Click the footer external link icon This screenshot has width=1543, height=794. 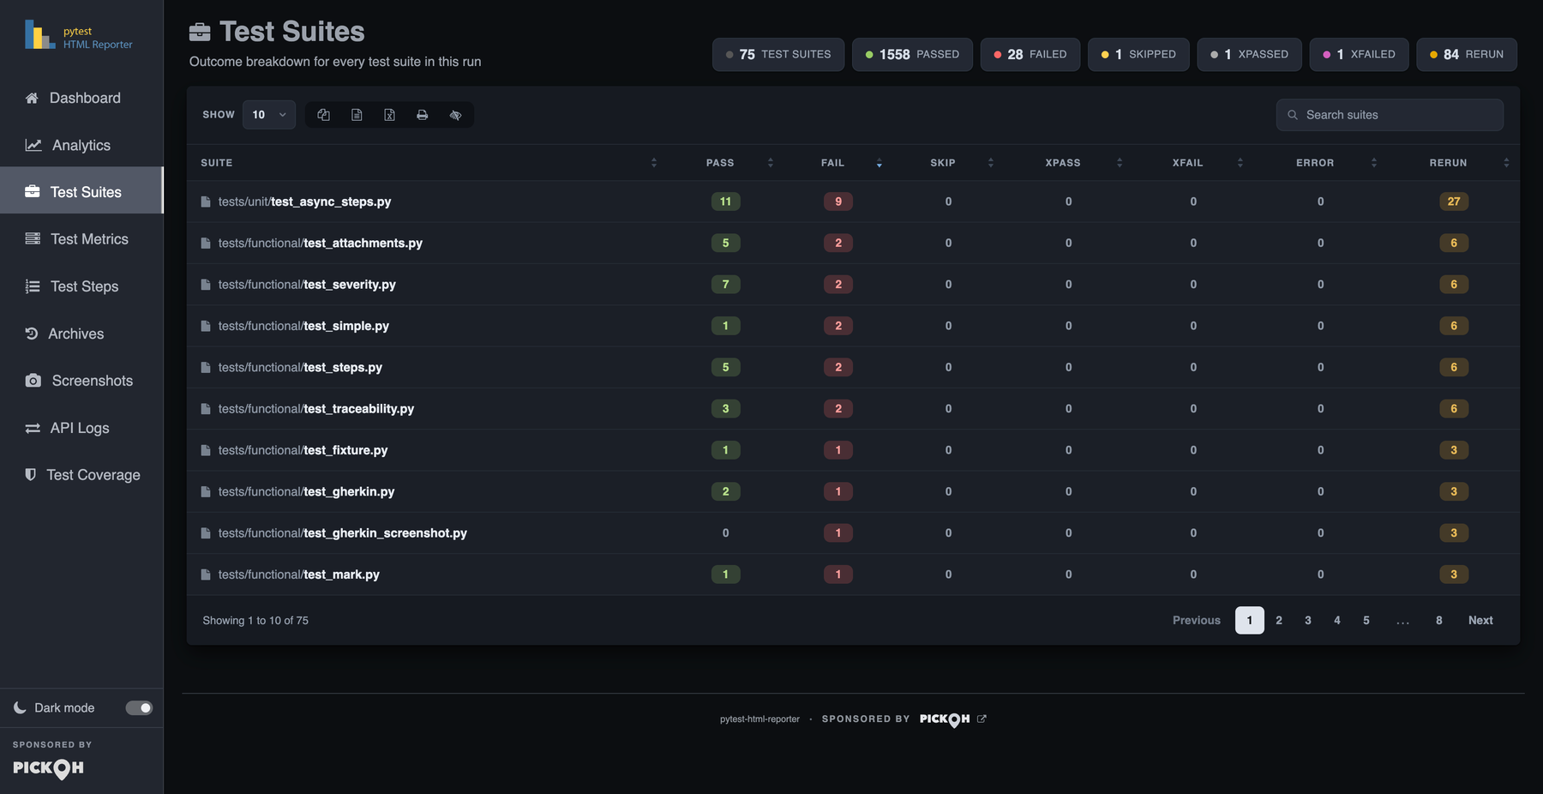(x=982, y=719)
